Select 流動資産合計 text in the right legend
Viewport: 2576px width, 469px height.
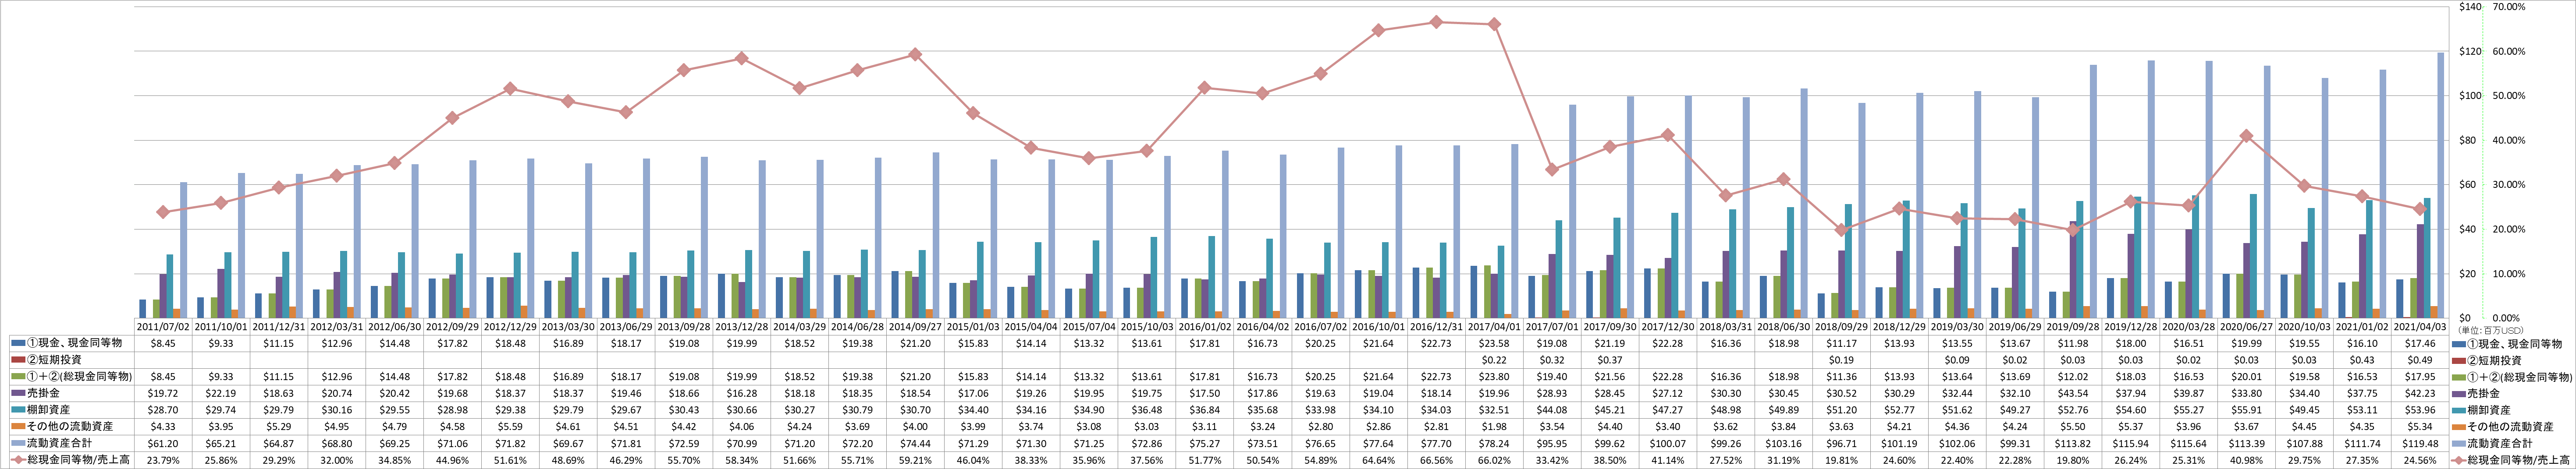(x=2500, y=443)
